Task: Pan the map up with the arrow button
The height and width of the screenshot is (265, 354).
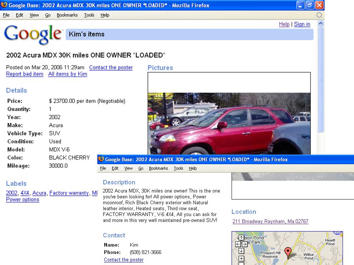Action: pyautogui.click(x=241, y=237)
